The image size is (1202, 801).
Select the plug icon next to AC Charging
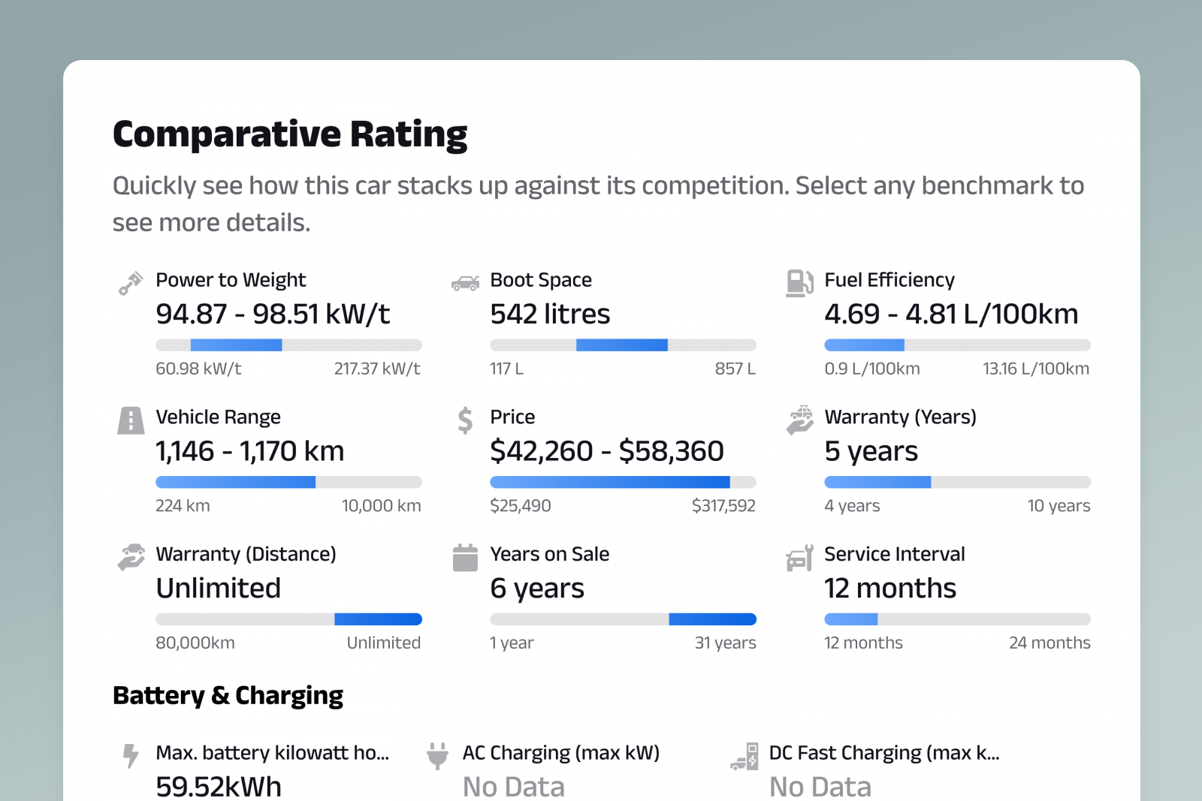point(439,756)
